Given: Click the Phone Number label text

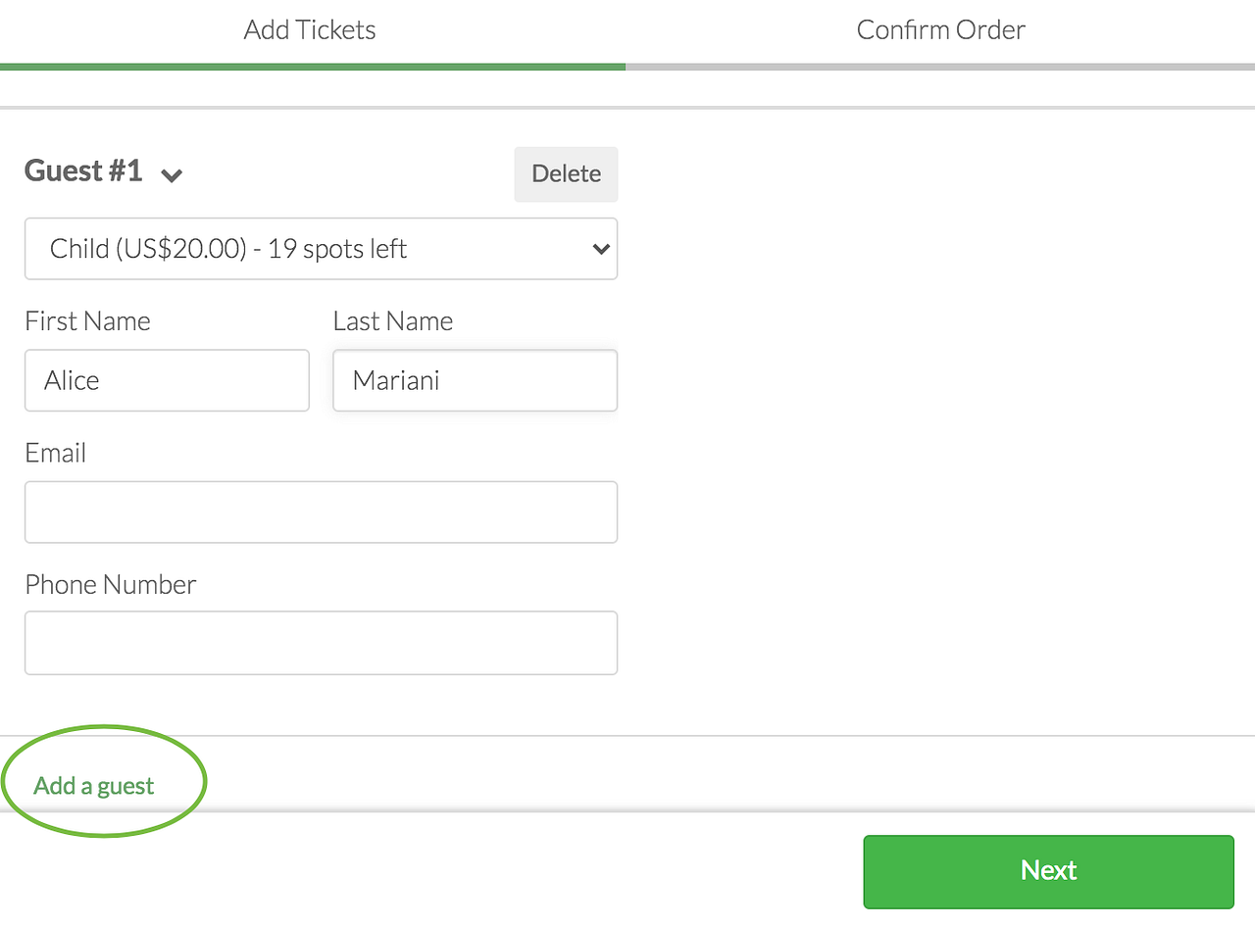Looking at the screenshot, I should coord(111,584).
